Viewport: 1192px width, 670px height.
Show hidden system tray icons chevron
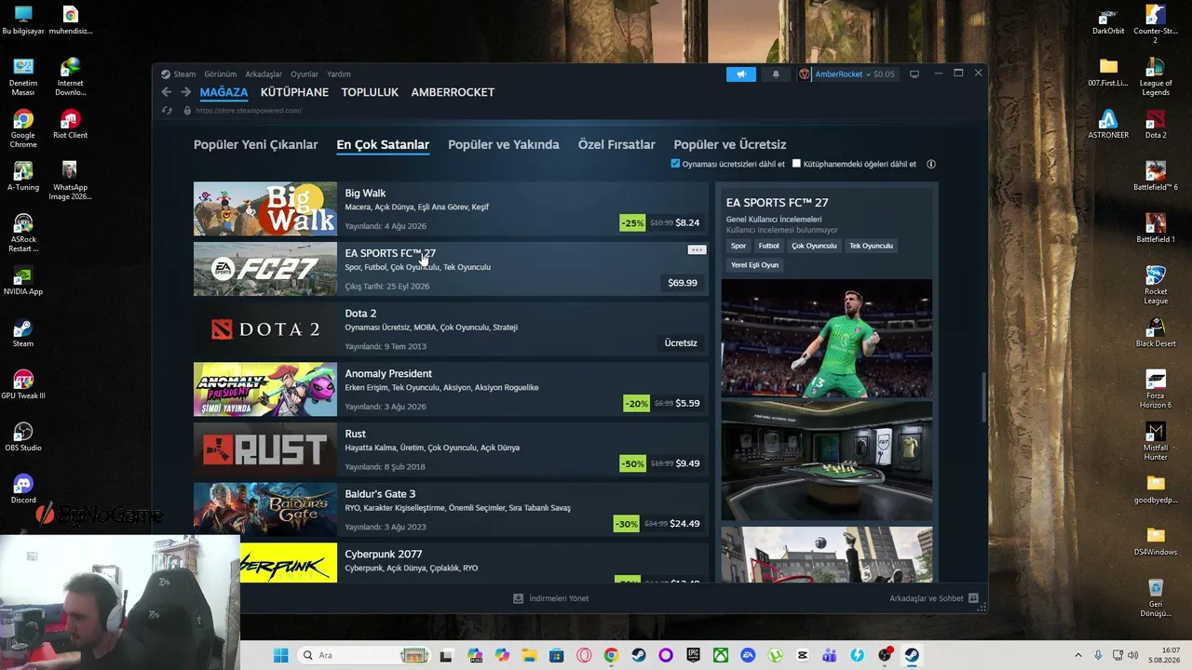1078,656
